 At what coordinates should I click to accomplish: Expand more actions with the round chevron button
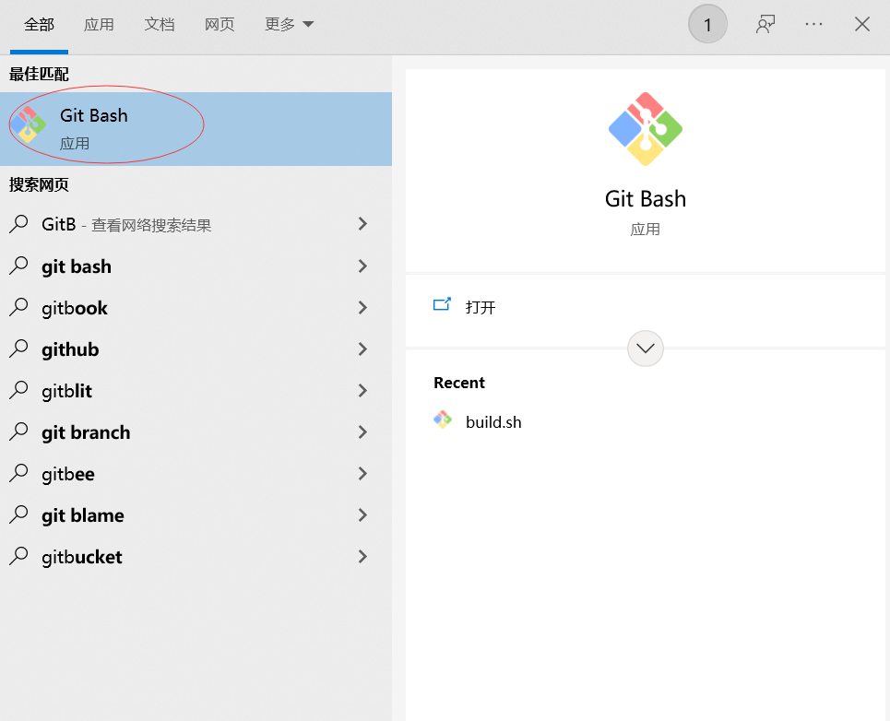point(646,349)
